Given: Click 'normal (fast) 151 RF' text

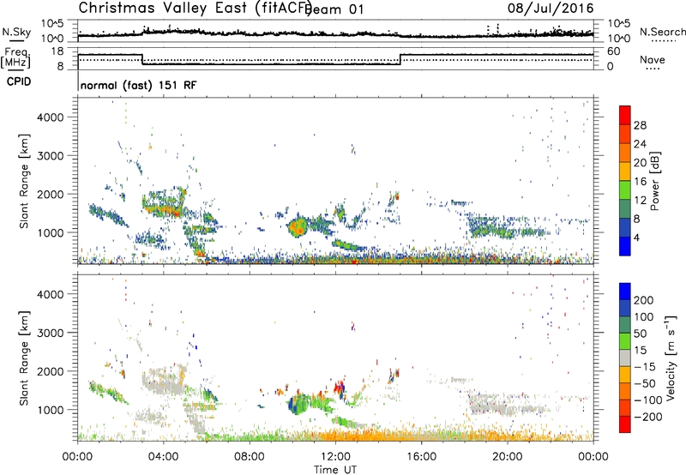Looking at the screenshot, I should (x=139, y=85).
